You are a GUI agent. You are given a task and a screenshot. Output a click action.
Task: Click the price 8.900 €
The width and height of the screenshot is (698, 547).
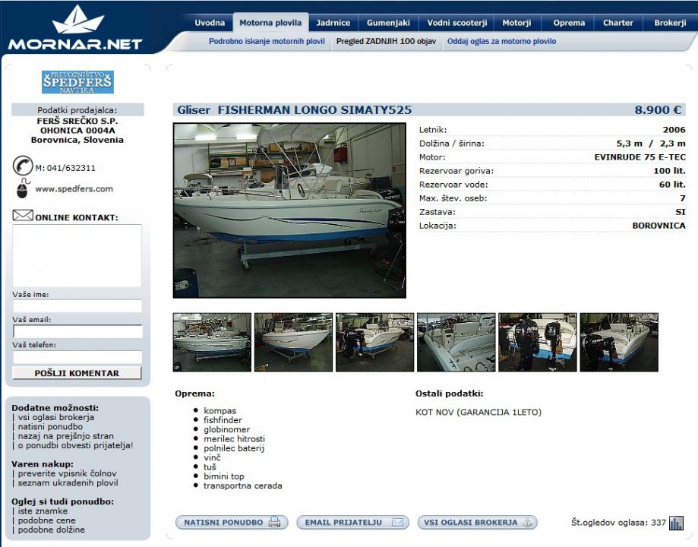click(658, 110)
